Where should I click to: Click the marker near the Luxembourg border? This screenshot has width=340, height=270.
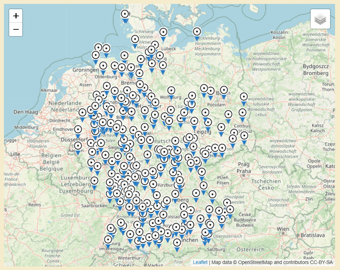94,183
